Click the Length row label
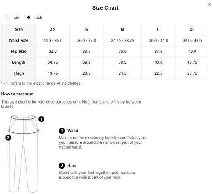Viewport: 212px width, 194px height. 18,62
